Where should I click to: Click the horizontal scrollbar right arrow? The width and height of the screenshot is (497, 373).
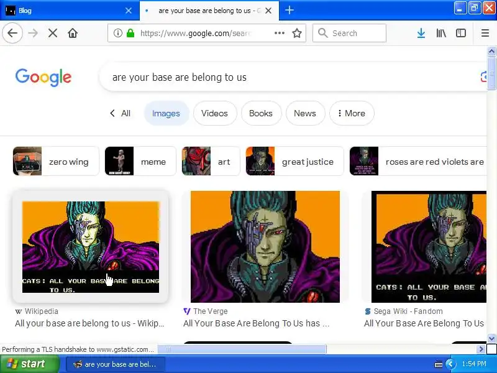point(481,349)
